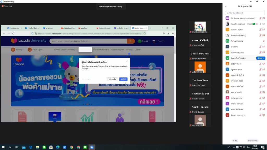Image resolution: width=267 pixels, height=150 pixels.
Task: Click the Pocket save icon in browser toolbar
Action: [164, 34]
